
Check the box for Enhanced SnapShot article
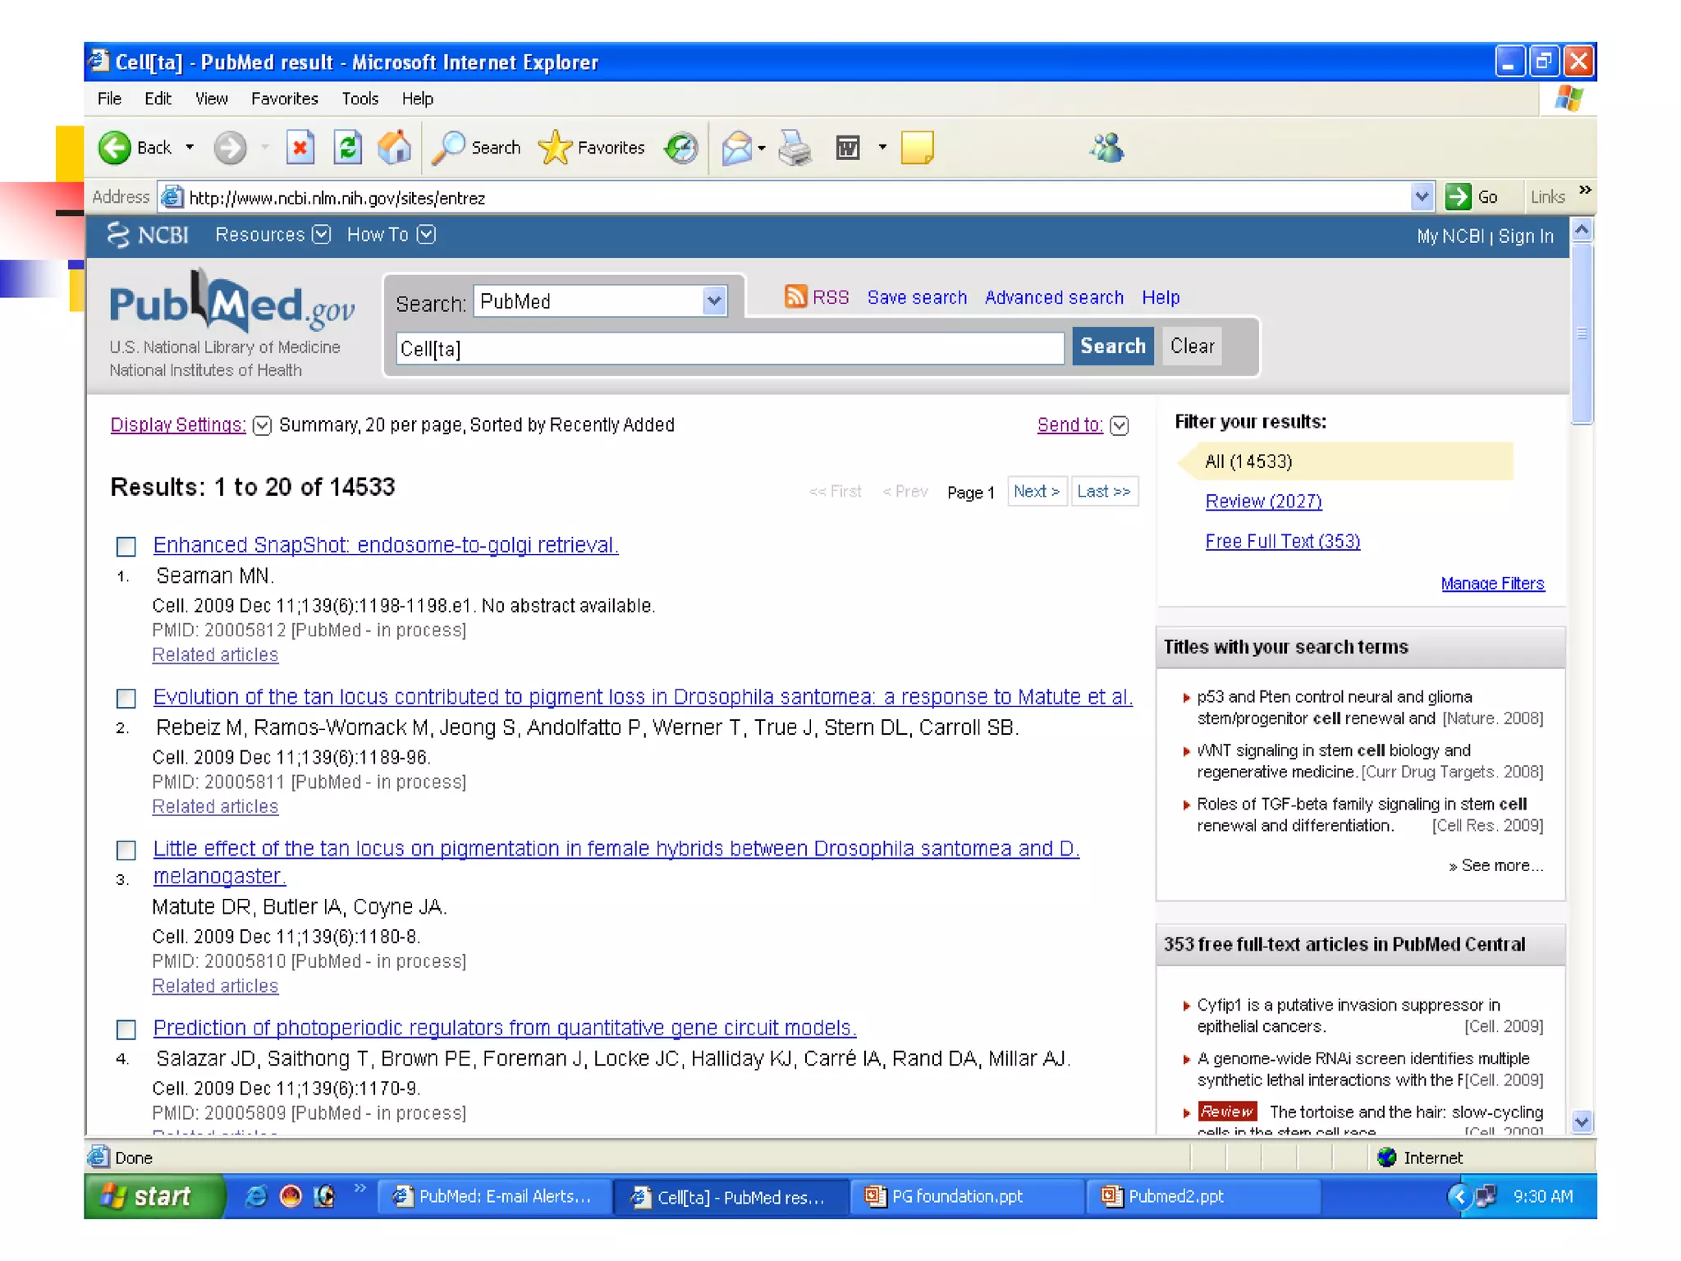[126, 546]
